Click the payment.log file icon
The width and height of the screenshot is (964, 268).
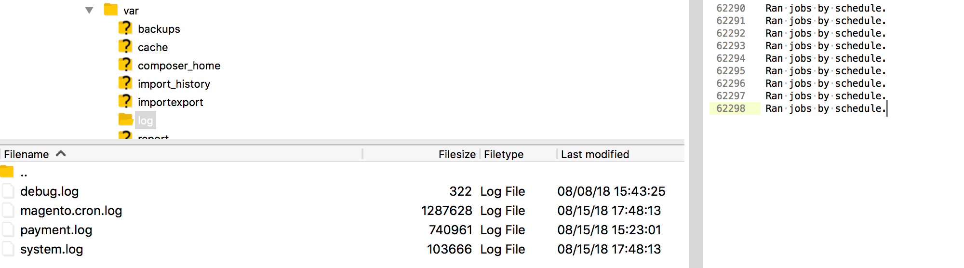tap(8, 230)
